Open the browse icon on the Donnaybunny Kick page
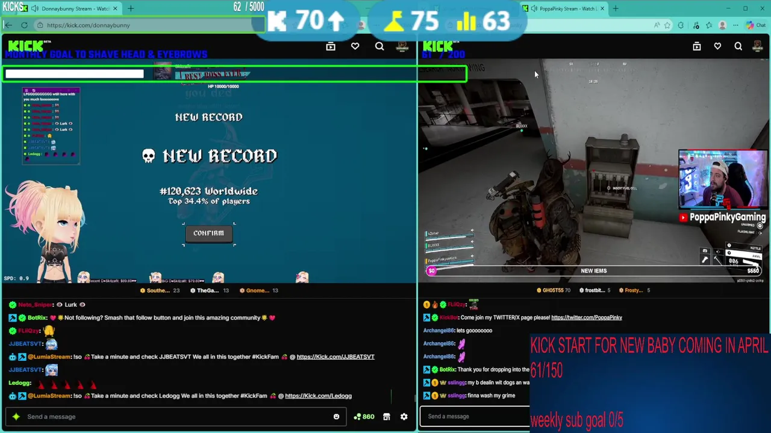The width and height of the screenshot is (771, 433). [x=331, y=46]
